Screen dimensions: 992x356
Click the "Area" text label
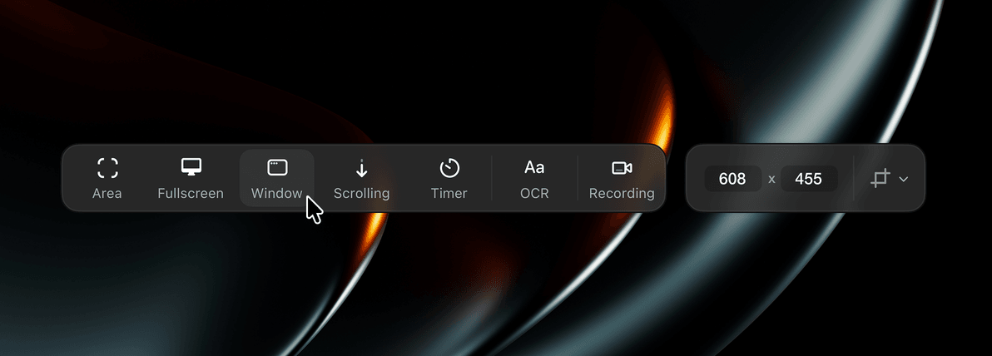pyautogui.click(x=107, y=194)
